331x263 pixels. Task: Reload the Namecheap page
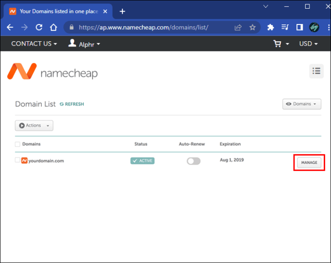(x=39, y=27)
